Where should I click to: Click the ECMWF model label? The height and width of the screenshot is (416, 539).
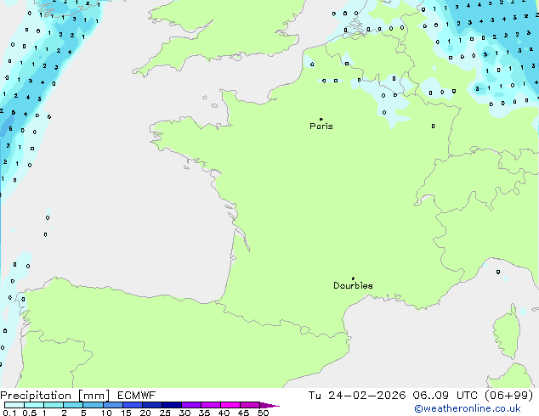click(x=137, y=396)
